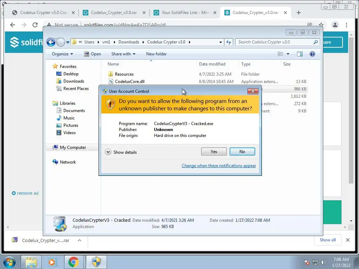Image resolution: width=359 pixels, height=269 pixels.
Task: Select Downloads in the address breadcrumb
Action: pos(129,42)
